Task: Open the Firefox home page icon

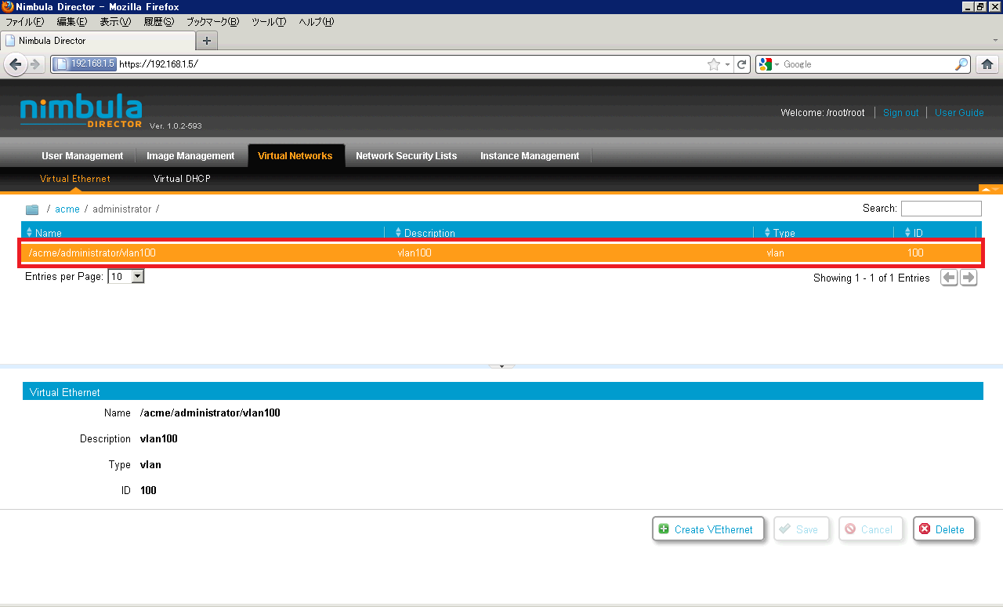Action: [x=987, y=64]
